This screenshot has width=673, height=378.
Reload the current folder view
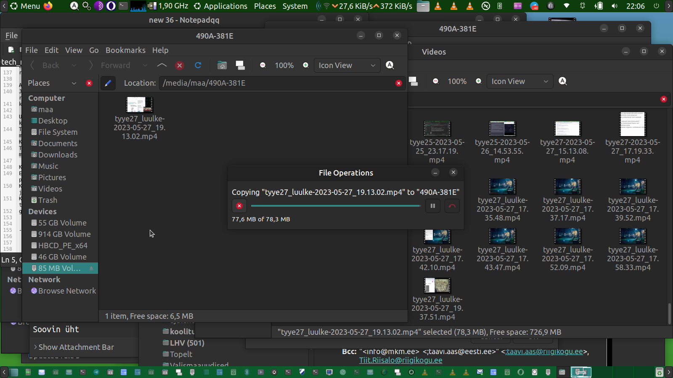pyautogui.click(x=198, y=65)
